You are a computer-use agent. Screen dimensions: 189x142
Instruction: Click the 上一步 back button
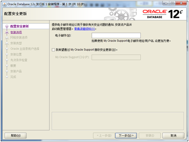click(104, 136)
